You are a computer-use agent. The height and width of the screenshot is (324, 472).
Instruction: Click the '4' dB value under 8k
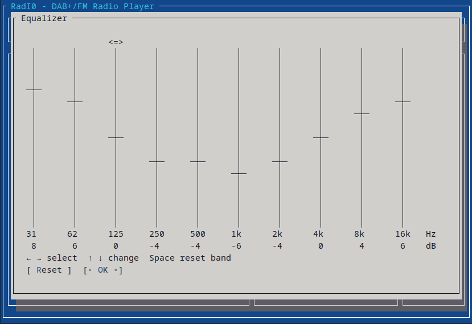click(x=362, y=246)
